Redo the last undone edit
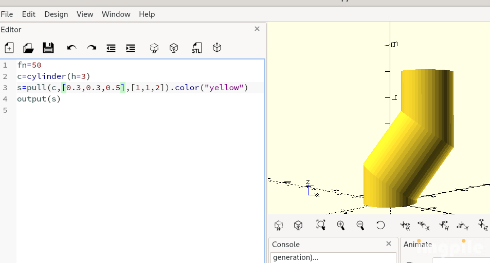 point(92,48)
